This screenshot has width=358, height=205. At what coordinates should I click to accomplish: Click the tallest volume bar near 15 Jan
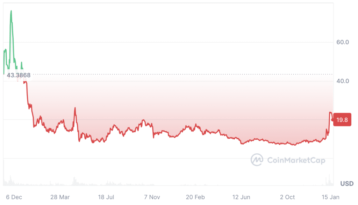pyautogui.click(x=329, y=180)
